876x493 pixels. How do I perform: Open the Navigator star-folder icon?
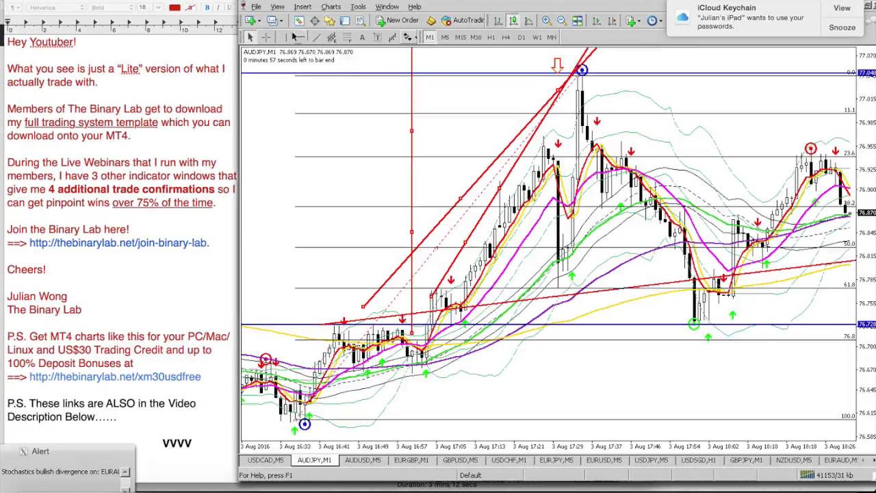[x=329, y=21]
